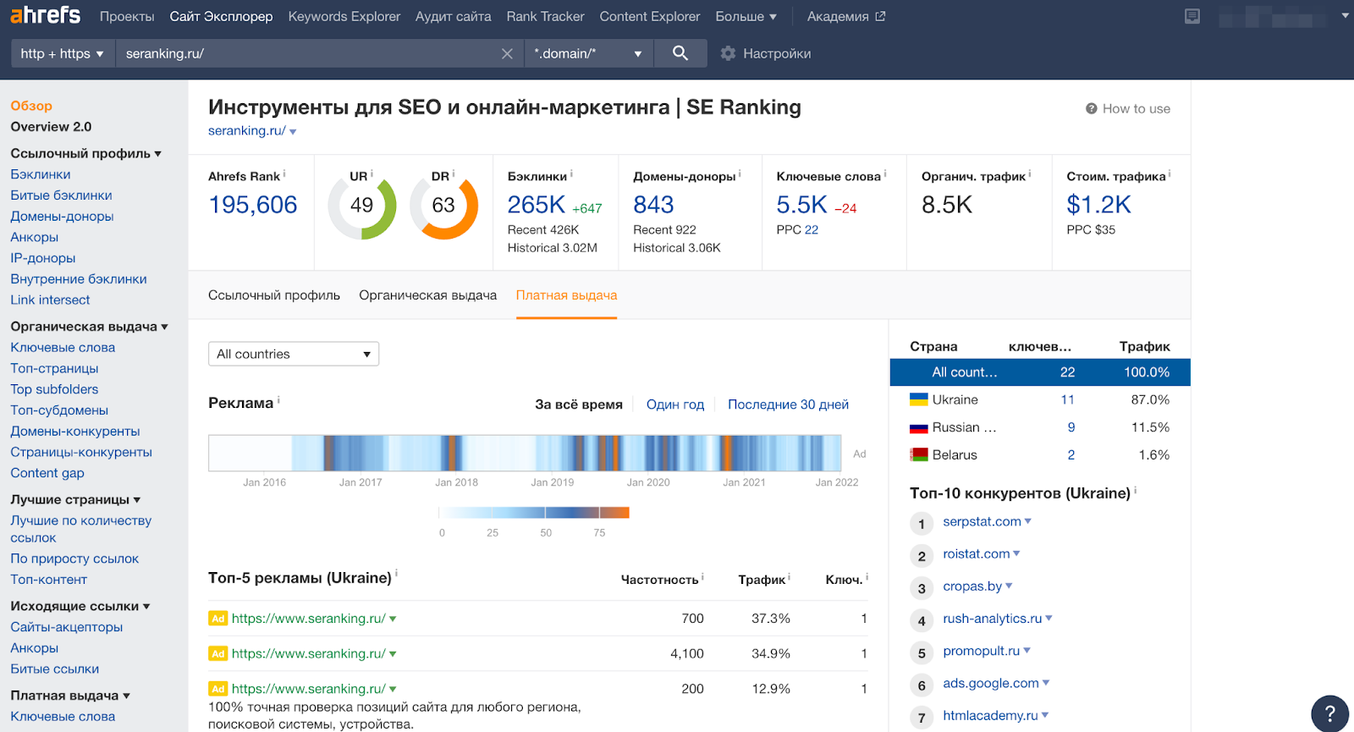Open Overview 2.0 in sidebar
1354x732 pixels.
point(51,127)
